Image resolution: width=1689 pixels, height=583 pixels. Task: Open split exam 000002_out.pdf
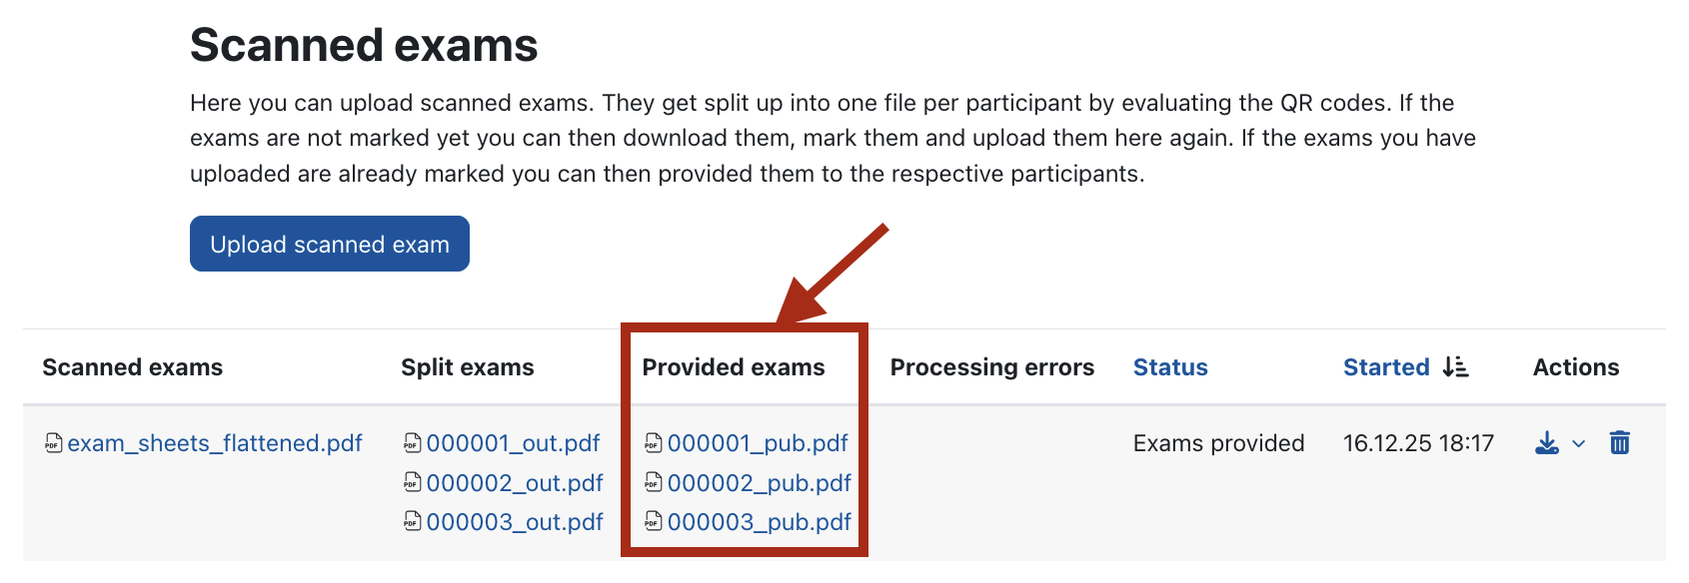tap(515, 483)
